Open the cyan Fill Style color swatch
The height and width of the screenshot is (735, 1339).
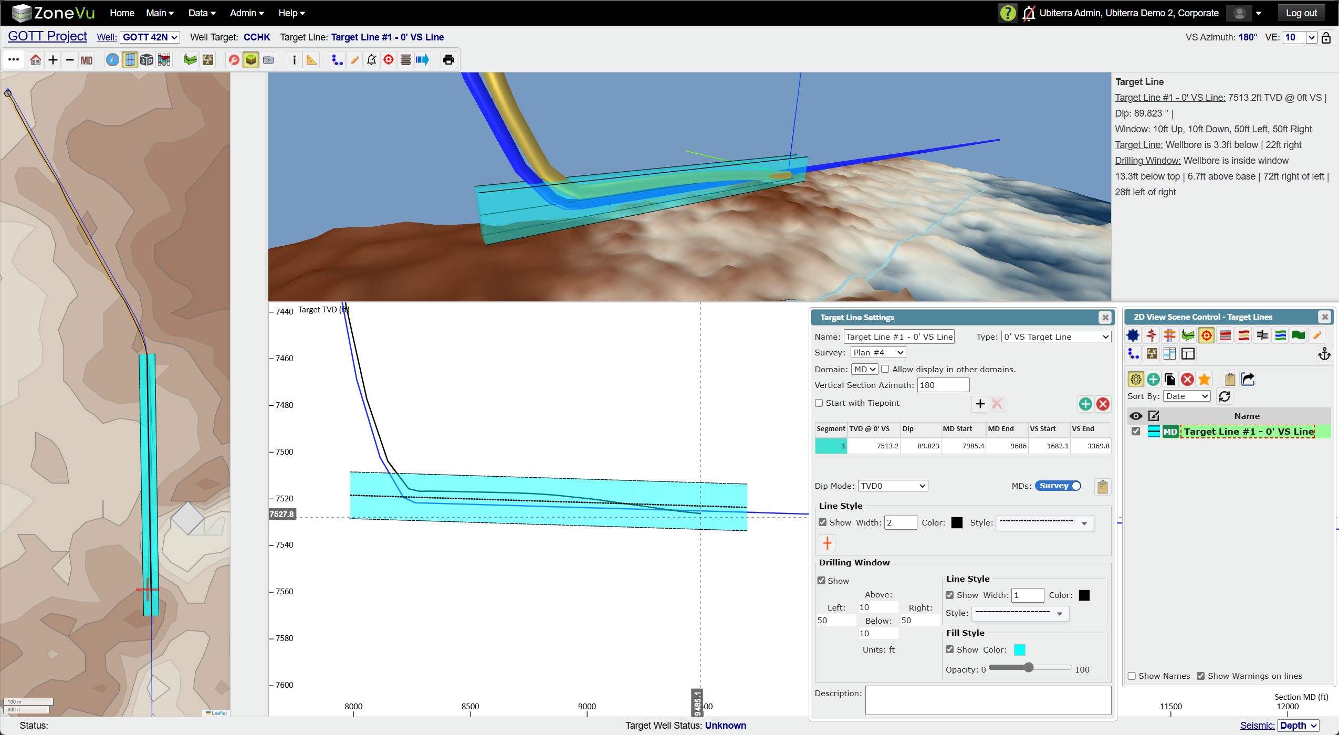(x=1019, y=650)
